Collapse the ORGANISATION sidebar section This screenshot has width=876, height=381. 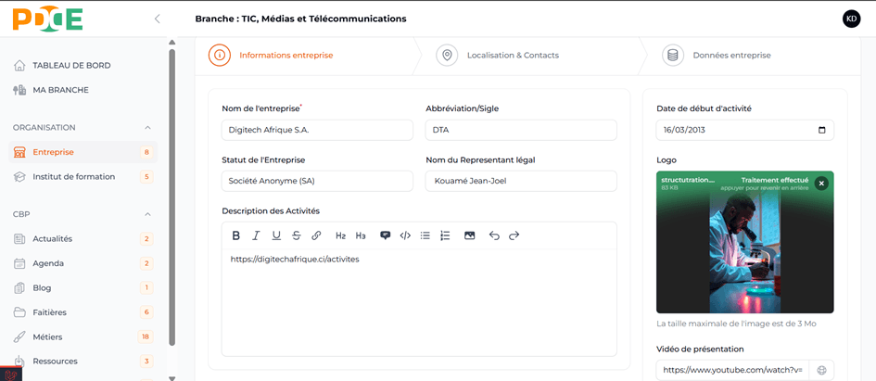coord(148,128)
